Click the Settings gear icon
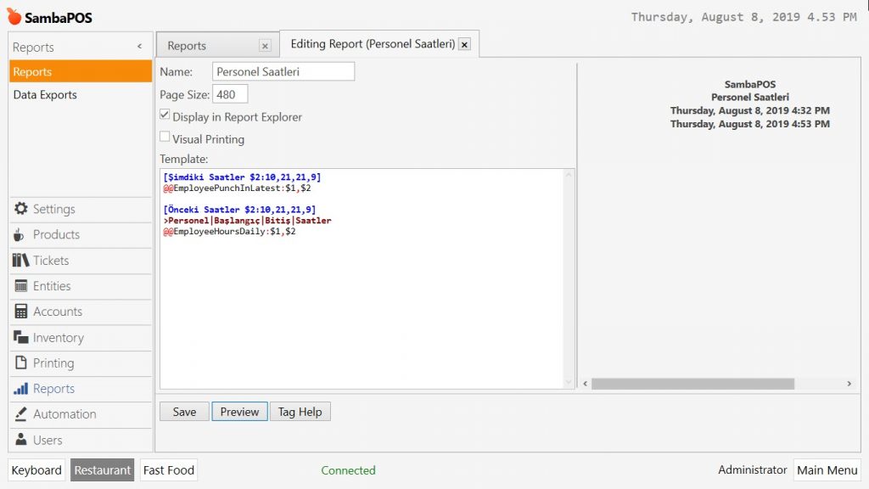 [21, 209]
